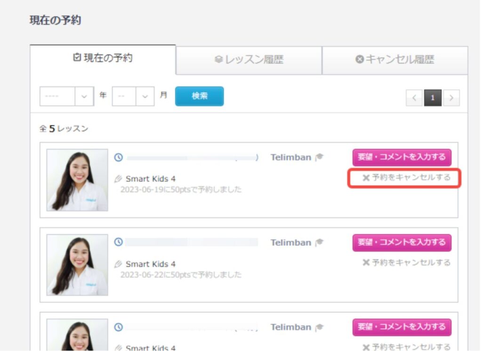Click 要望・コメントを入力する on first lesson
The image size is (482, 351).
click(x=402, y=157)
